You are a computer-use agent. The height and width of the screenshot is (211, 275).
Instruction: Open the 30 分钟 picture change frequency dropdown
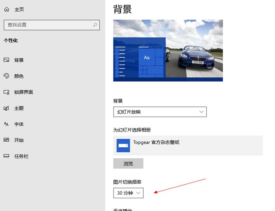tap(128, 193)
